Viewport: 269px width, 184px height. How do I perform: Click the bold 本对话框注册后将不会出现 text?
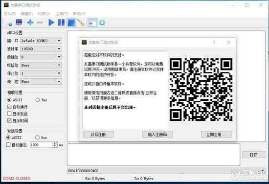(x=110, y=108)
